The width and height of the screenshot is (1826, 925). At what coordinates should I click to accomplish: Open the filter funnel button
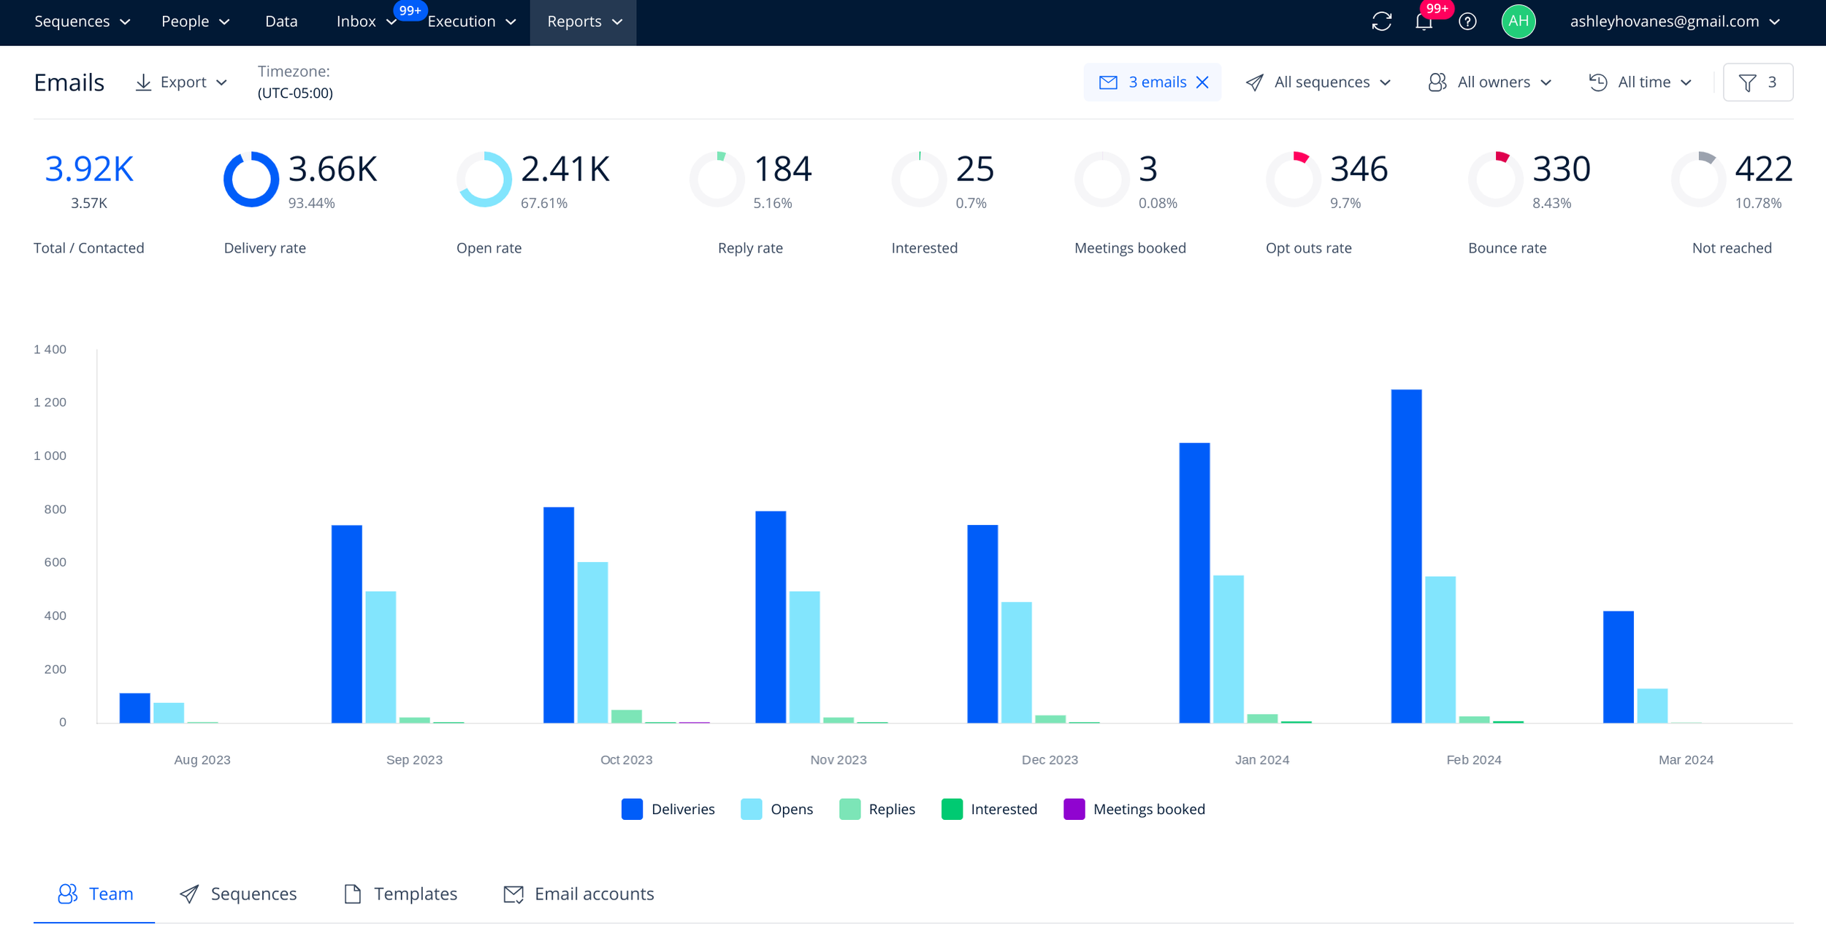pyautogui.click(x=1757, y=82)
